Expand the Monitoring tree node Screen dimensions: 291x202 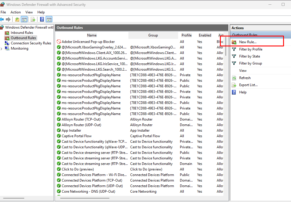pyautogui.click(x=2, y=49)
